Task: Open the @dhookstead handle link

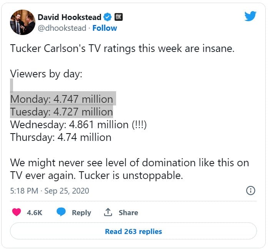Action: click(x=62, y=28)
